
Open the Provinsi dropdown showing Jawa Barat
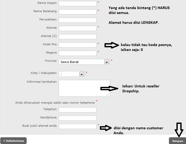pos(81,62)
